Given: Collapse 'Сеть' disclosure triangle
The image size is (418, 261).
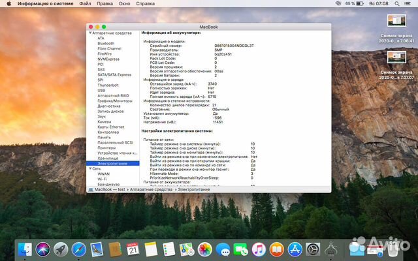Looking at the screenshot, I should click(x=90, y=168).
